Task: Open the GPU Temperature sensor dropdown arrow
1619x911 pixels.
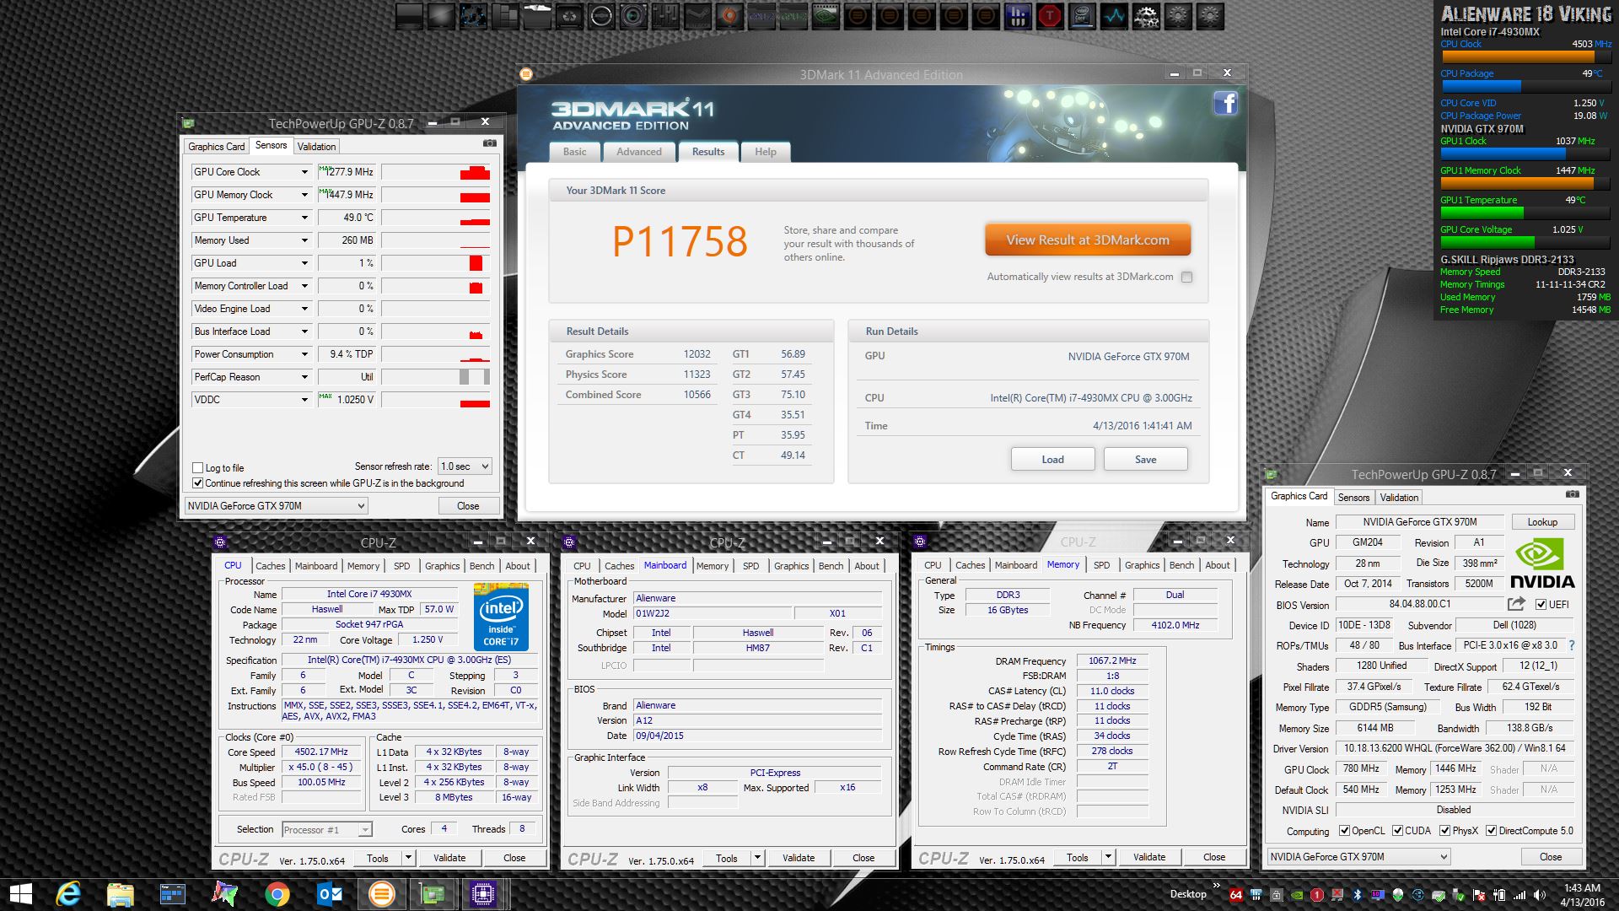Action: [x=304, y=218]
